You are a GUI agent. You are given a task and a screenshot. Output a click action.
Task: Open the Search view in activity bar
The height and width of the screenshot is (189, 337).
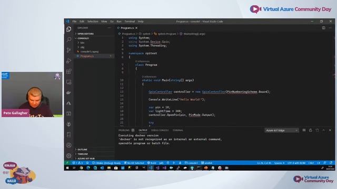point(69,39)
